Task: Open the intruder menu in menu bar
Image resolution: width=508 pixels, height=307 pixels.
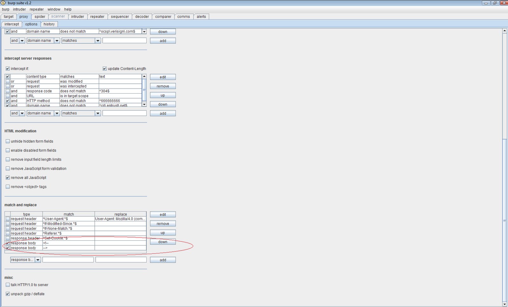Action: pyautogui.click(x=19, y=9)
